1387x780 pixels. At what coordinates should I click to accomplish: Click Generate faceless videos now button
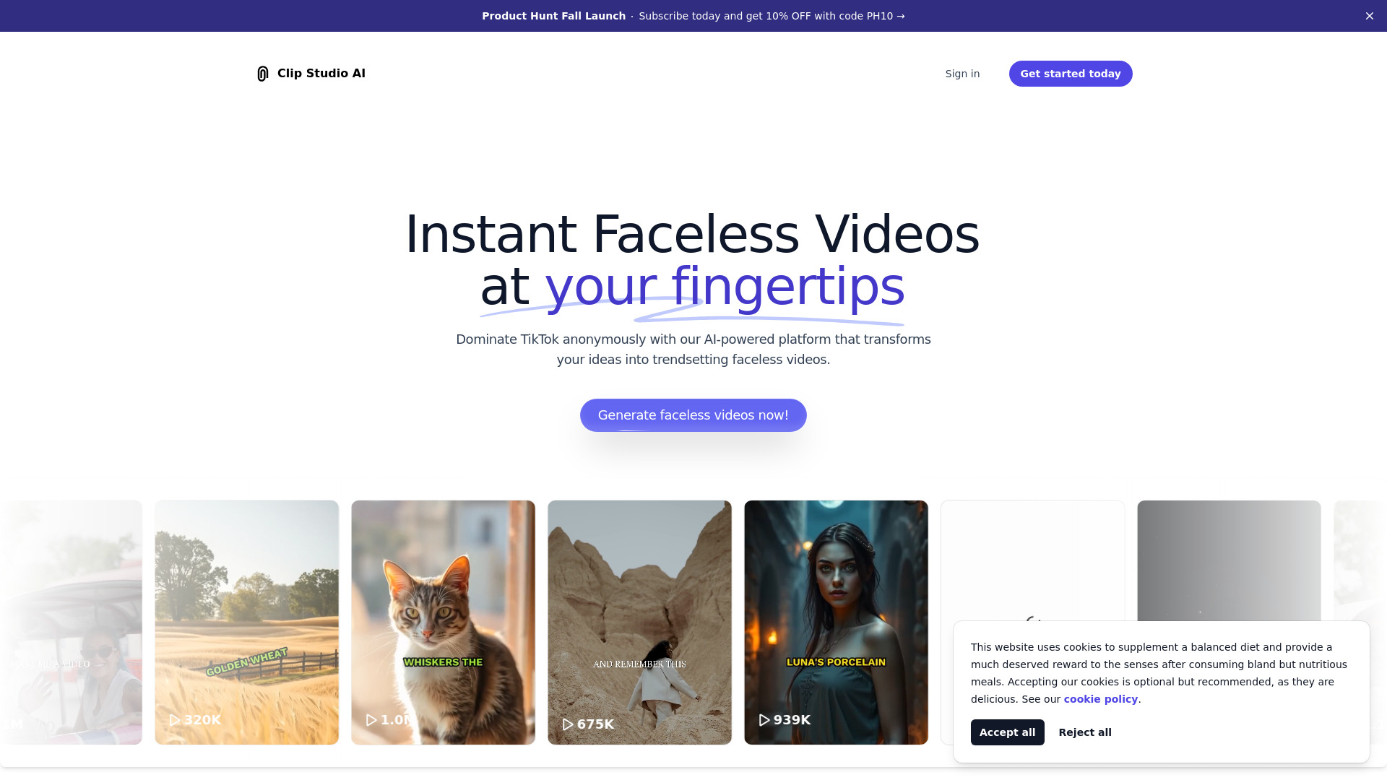(x=693, y=415)
